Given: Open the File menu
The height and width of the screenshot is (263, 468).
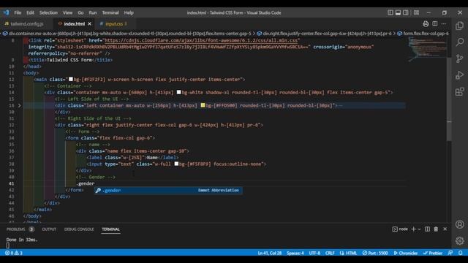Looking at the screenshot, I should [x=18, y=12].
